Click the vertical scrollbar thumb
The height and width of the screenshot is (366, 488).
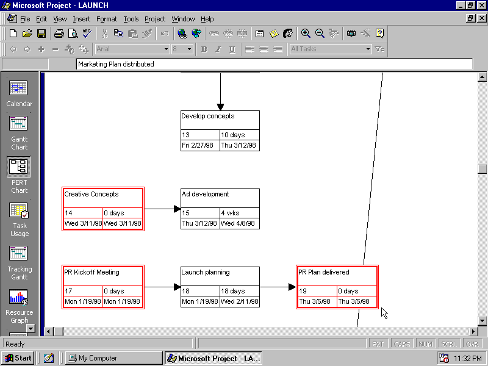[482, 169]
